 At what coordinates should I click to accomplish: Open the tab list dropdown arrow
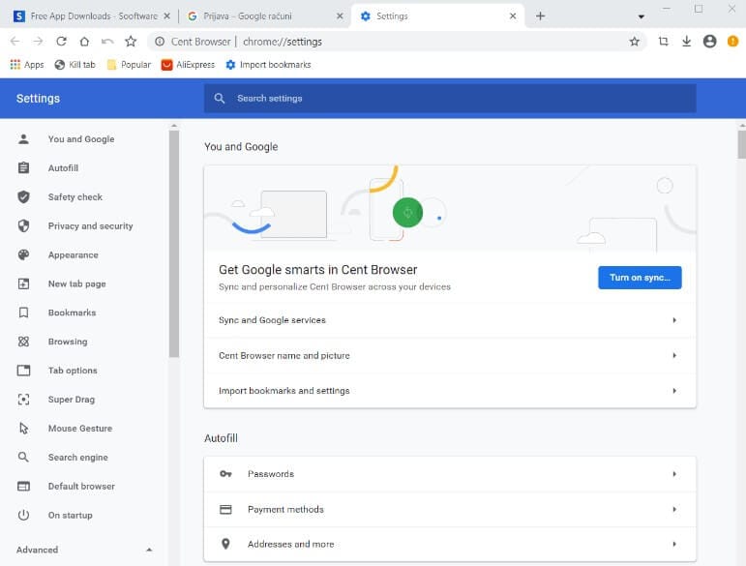pos(641,16)
